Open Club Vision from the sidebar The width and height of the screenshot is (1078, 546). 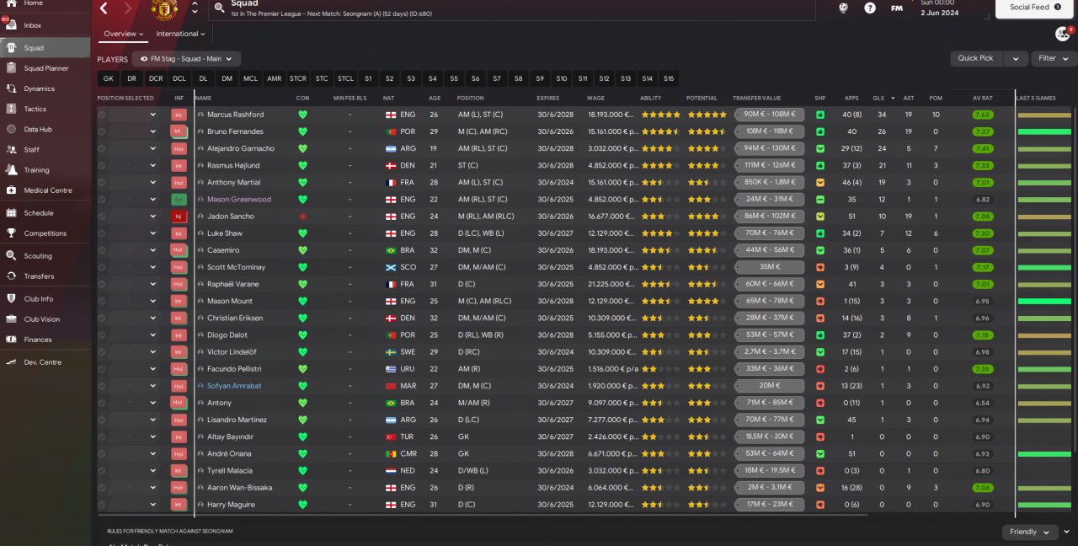(x=41, y=319)
